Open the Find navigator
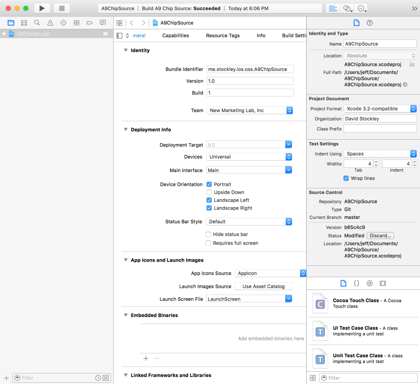The height and width of the screenshot is (384, 420). 37,23
